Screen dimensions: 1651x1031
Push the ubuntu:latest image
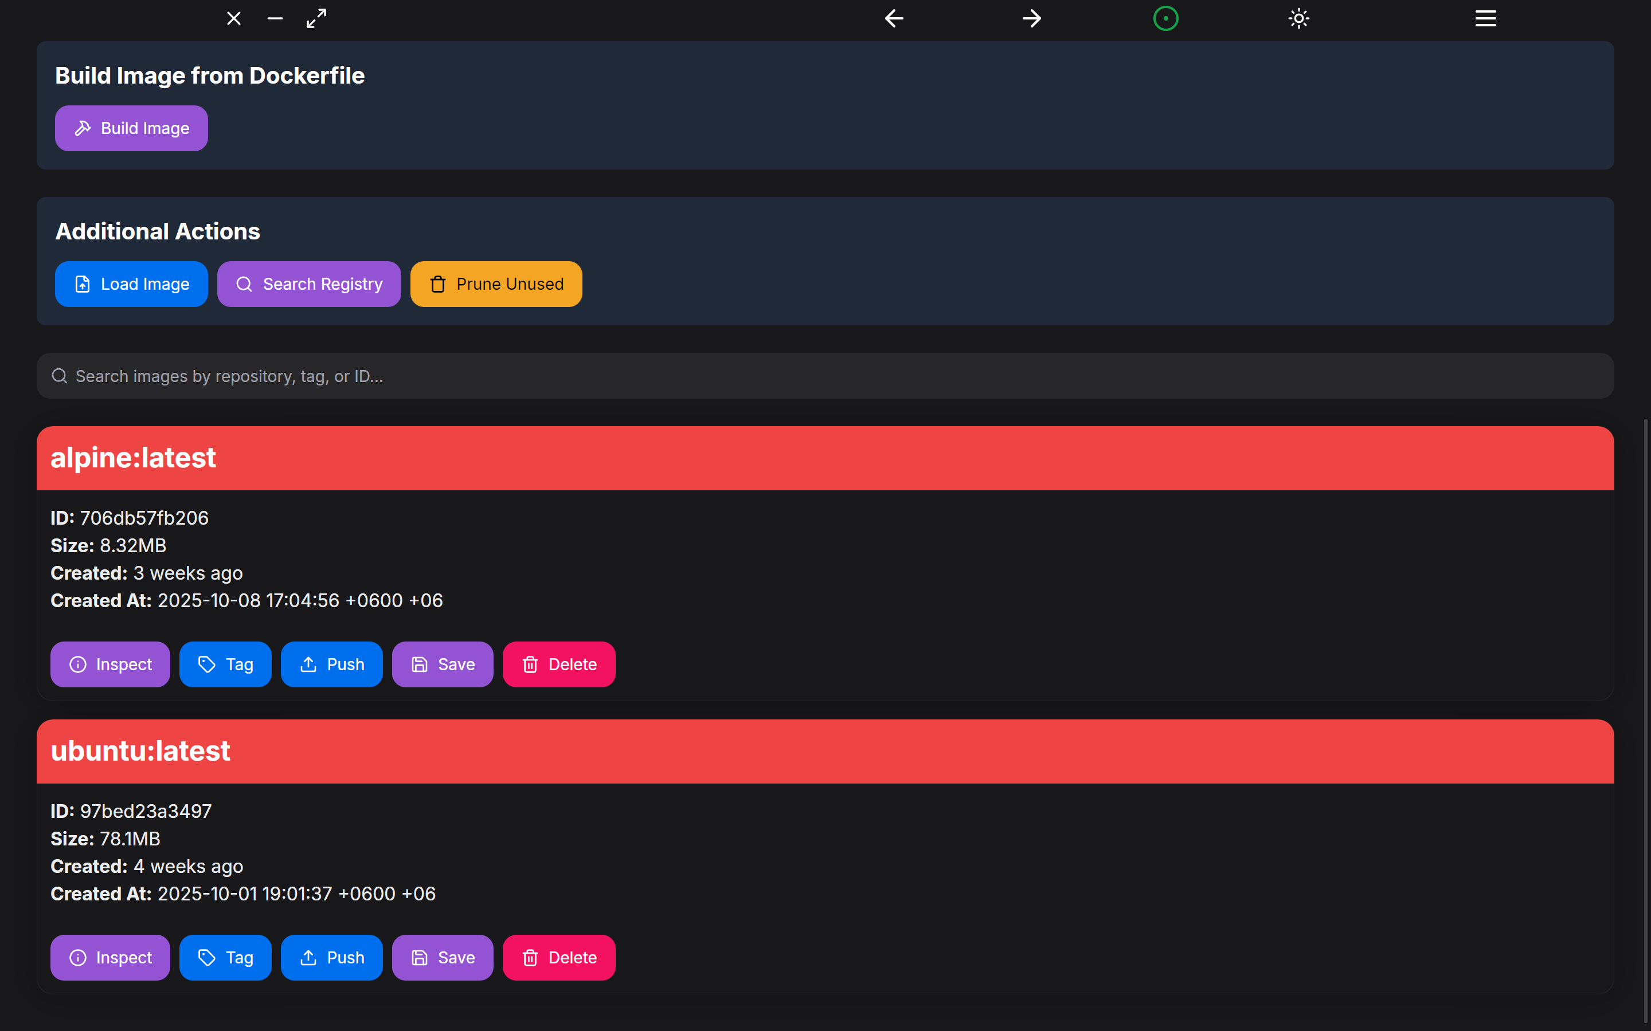[331, 957]
